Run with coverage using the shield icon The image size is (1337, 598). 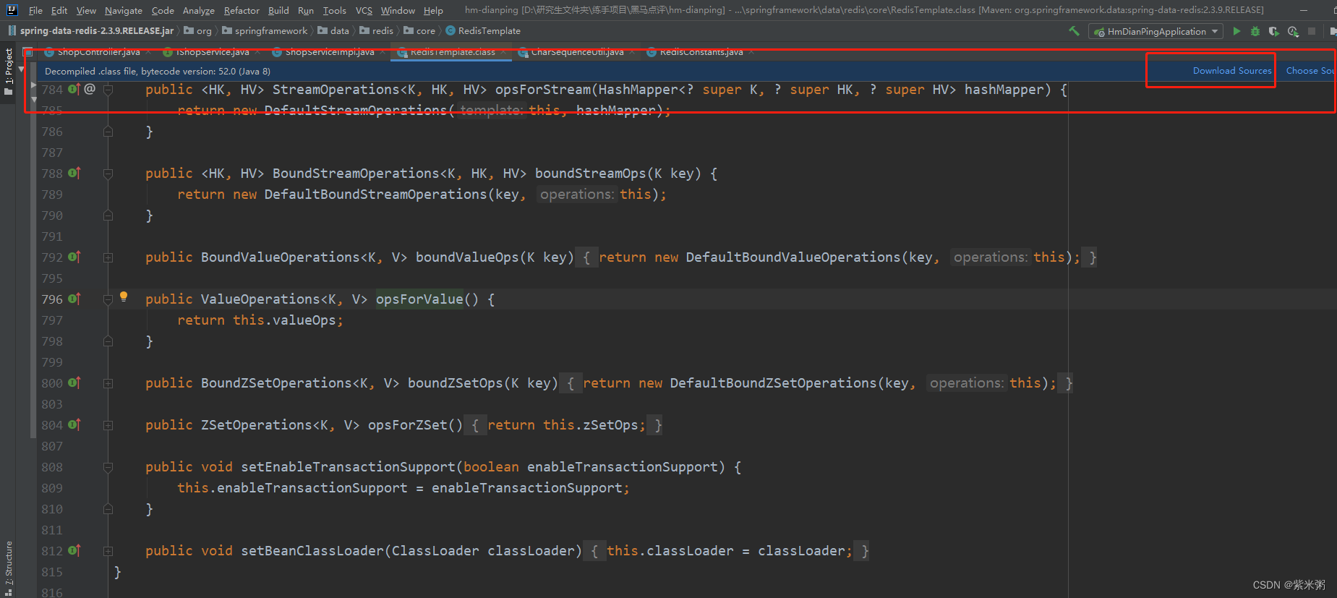(1274, 31)
